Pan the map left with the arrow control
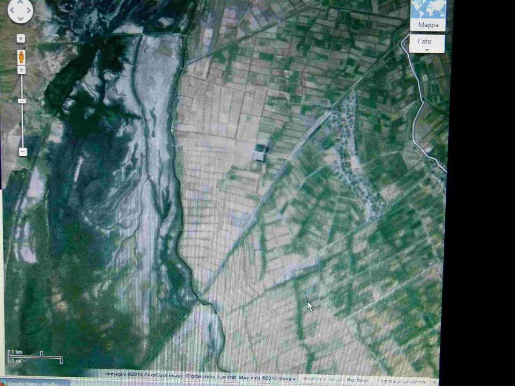 [x=12, y=10]
